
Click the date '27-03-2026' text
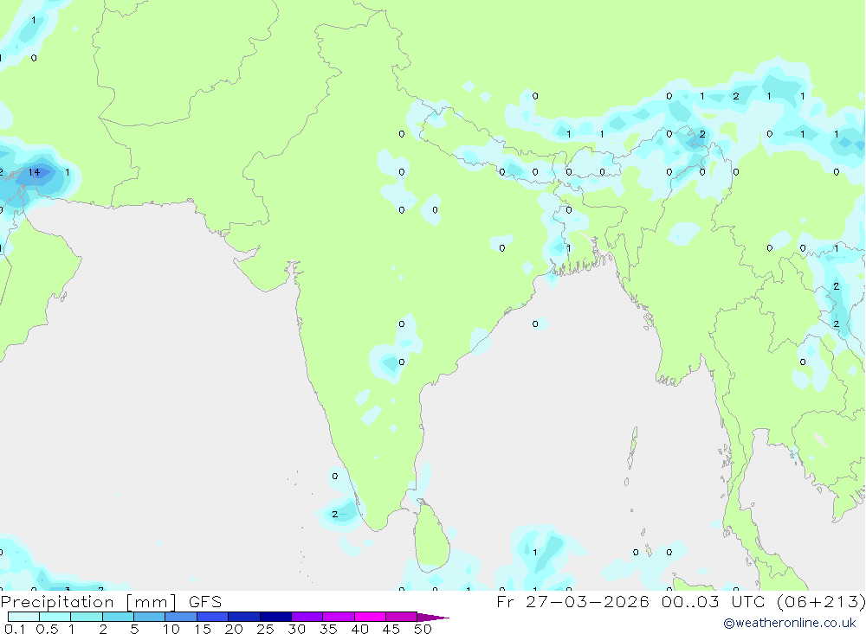(x=587, y=601)
